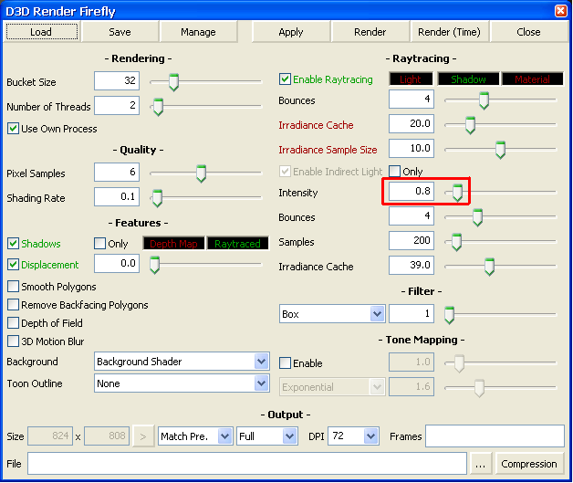Image resolution: width=573 pixels, height=483 pixels.
Task: Select the Depth Map shadow mode
Action: [x=172, y=244]
